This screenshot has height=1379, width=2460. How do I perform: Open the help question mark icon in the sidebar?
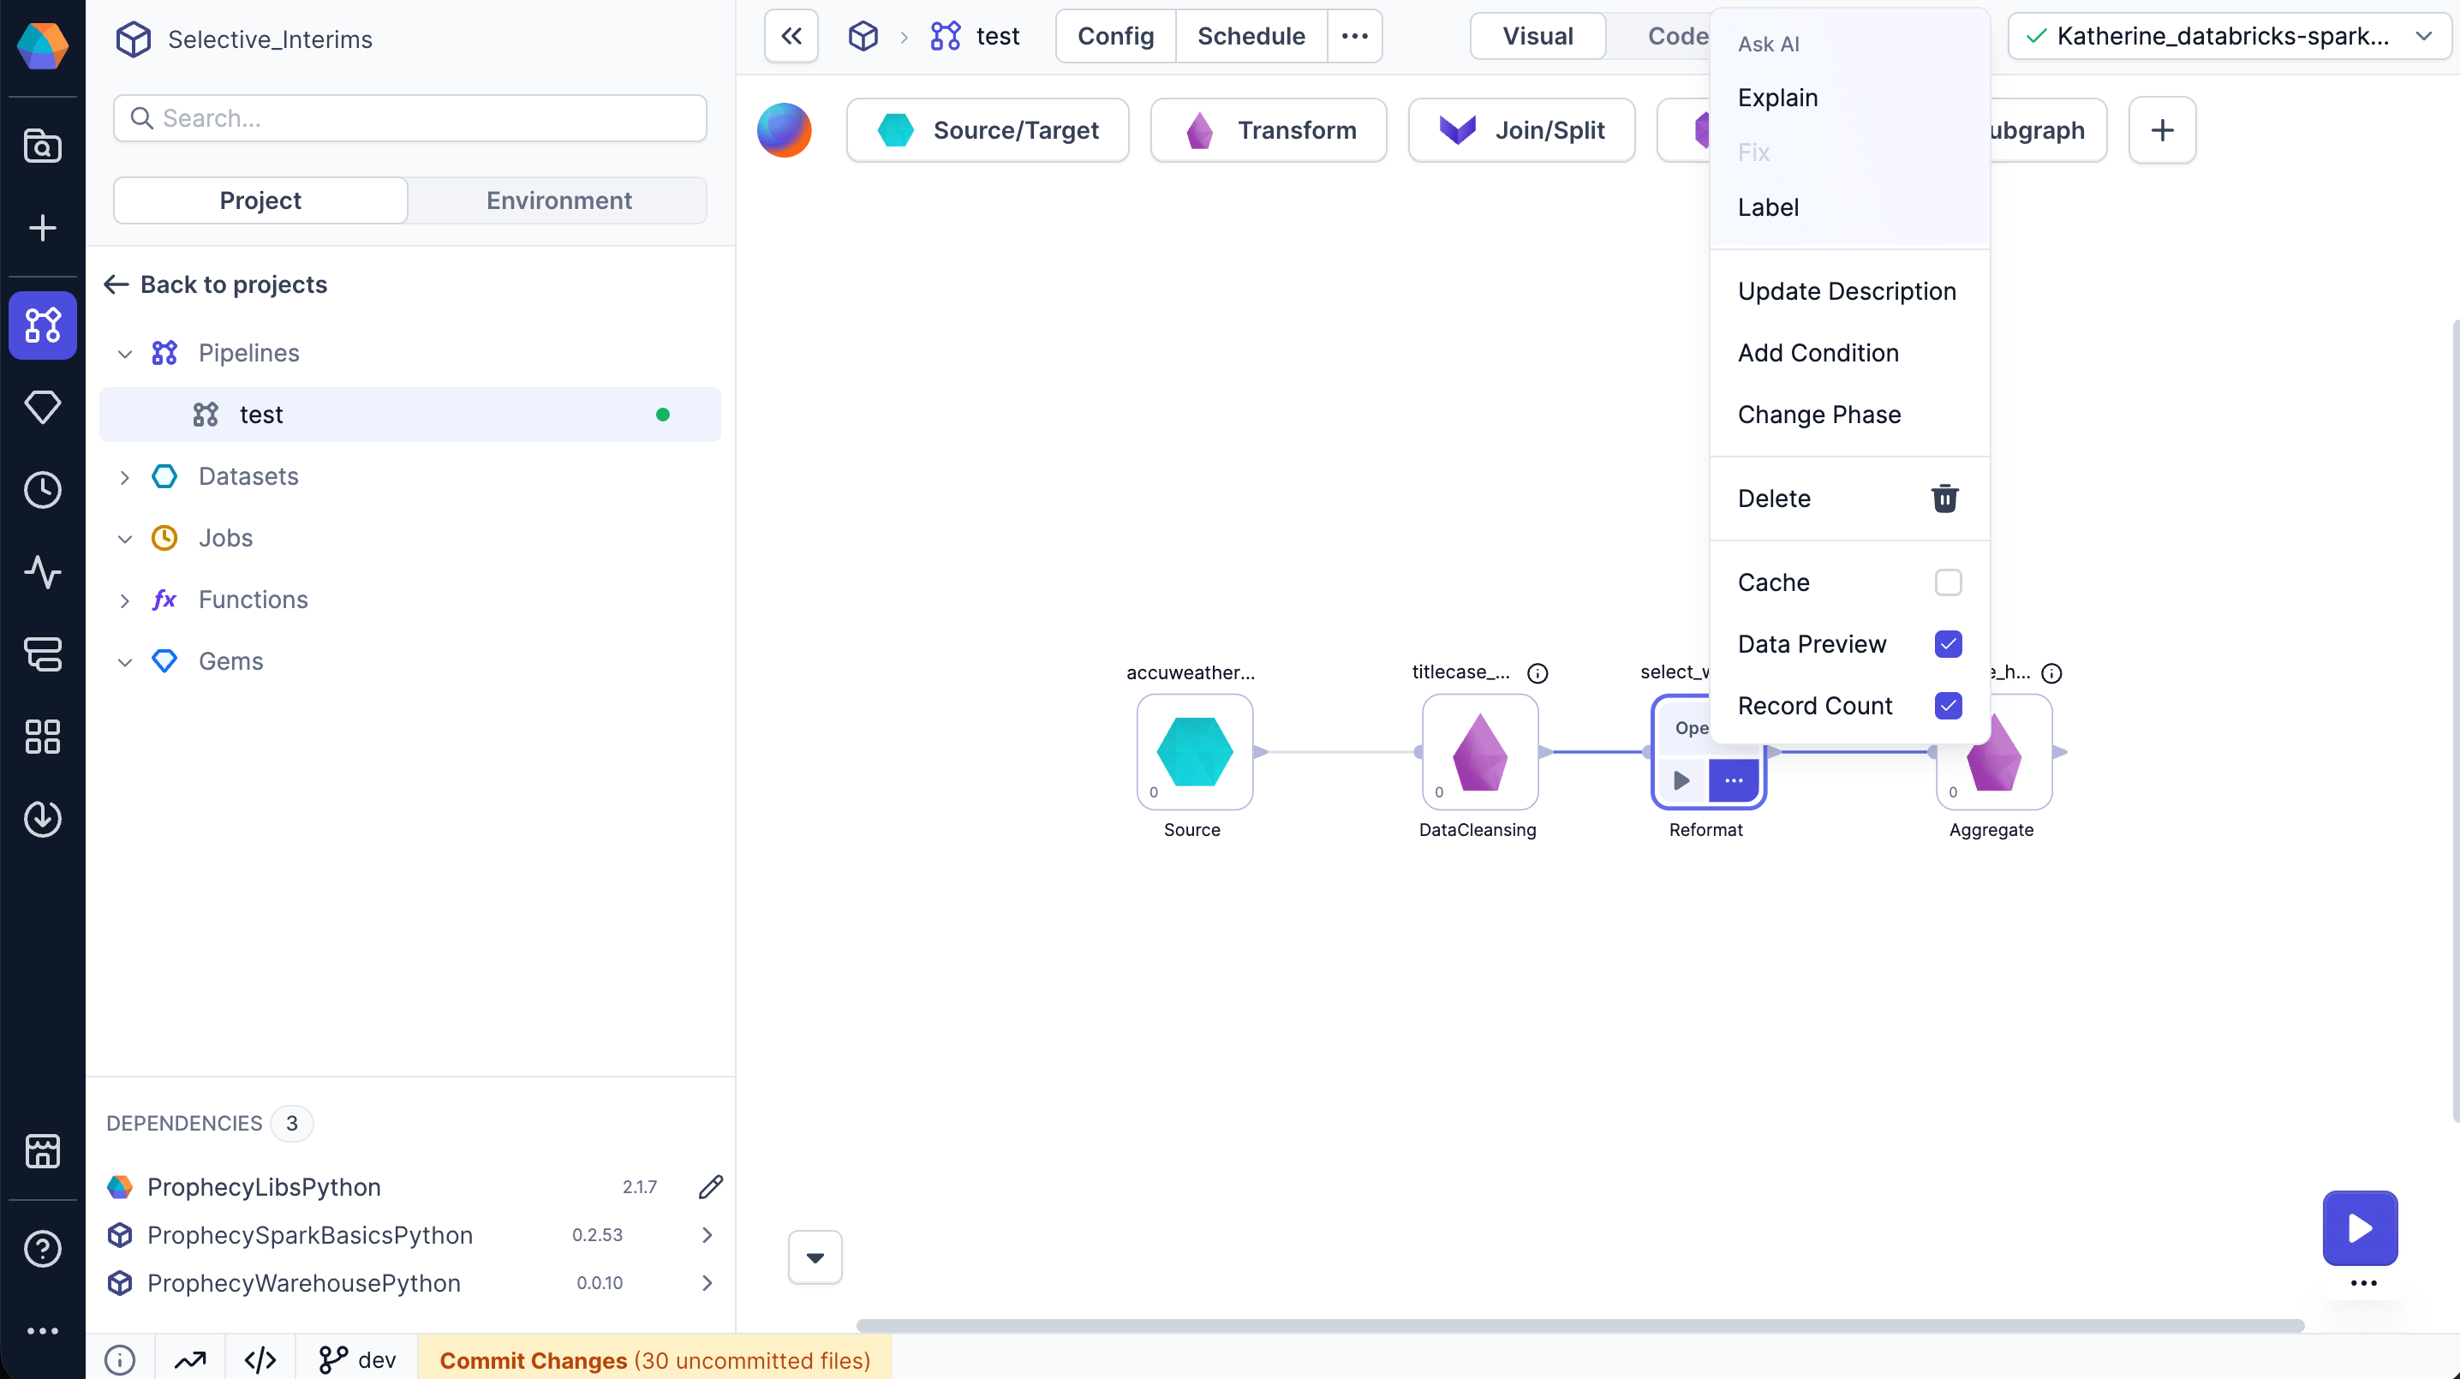[x=42, y=1248]
